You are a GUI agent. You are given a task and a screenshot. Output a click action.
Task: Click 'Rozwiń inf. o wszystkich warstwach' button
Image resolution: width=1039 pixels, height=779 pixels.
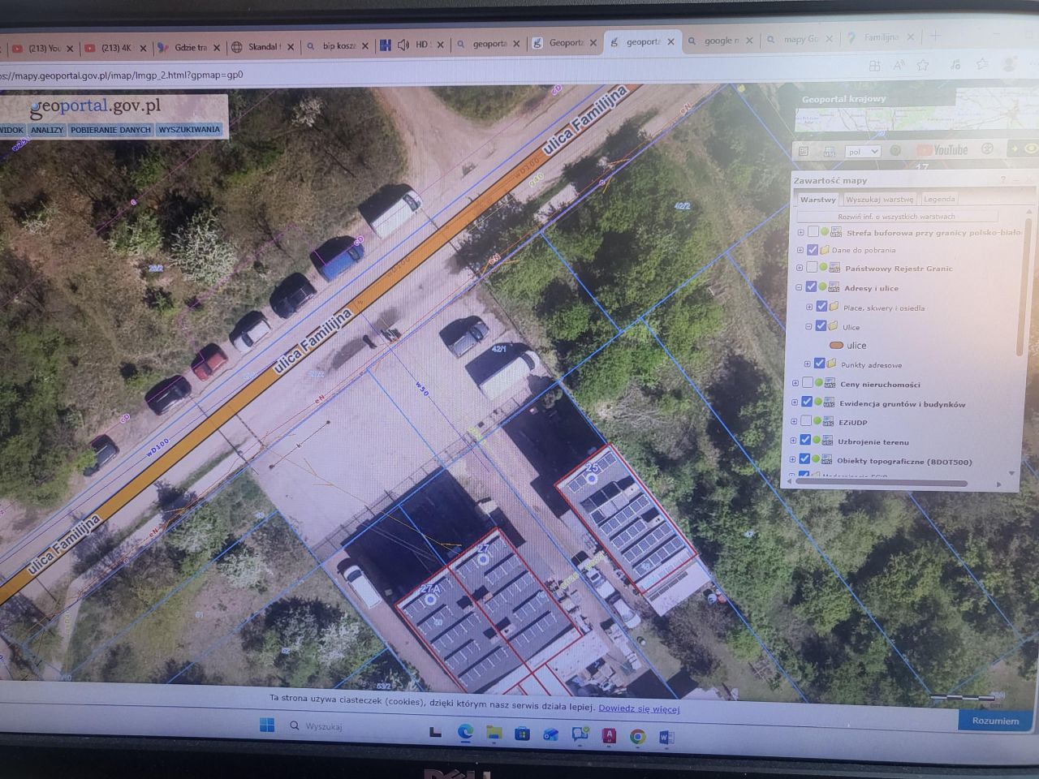[897, 217]
